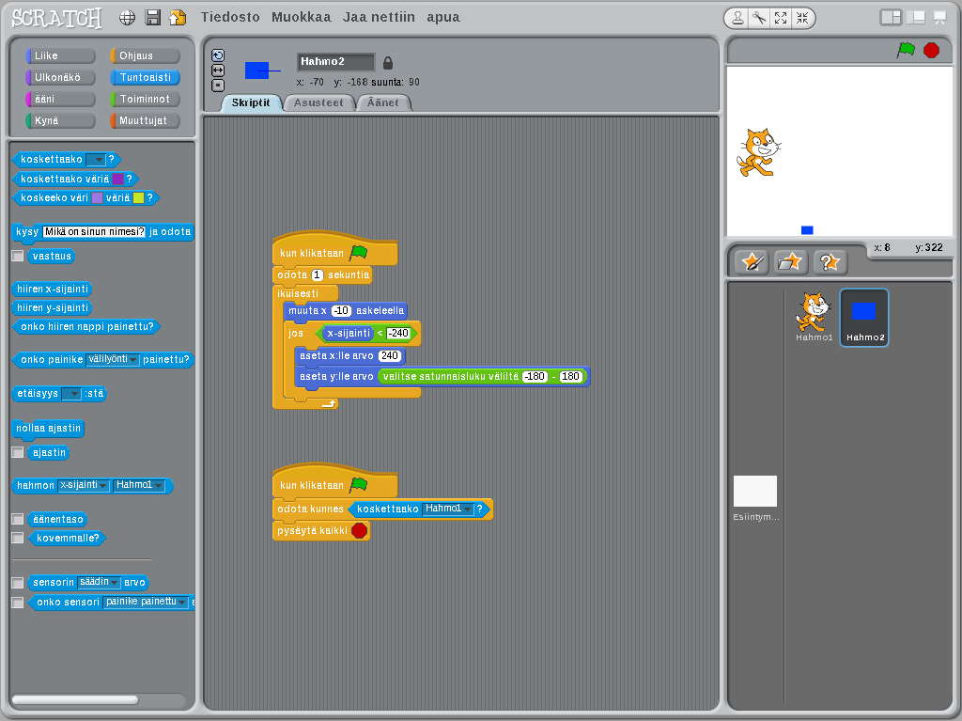Open the Tiedosto menu
The width and height of the screenshot is (962, 721).
231,17
